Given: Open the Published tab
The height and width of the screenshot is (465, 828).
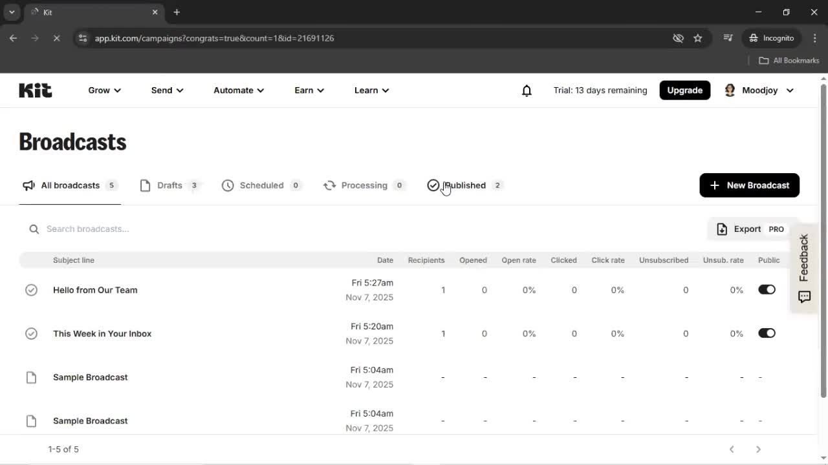Looking at the screenshot, I should (464, 185).
